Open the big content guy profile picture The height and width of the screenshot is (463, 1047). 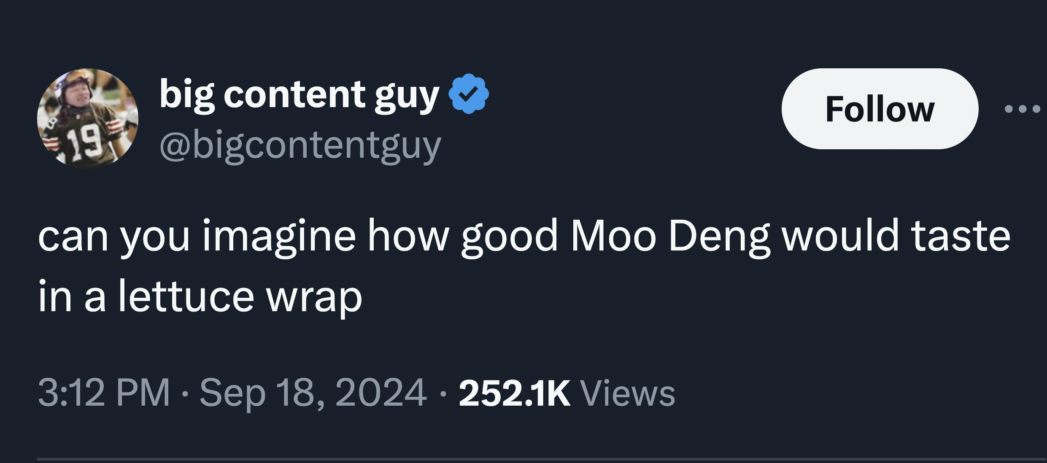[88, 118]
